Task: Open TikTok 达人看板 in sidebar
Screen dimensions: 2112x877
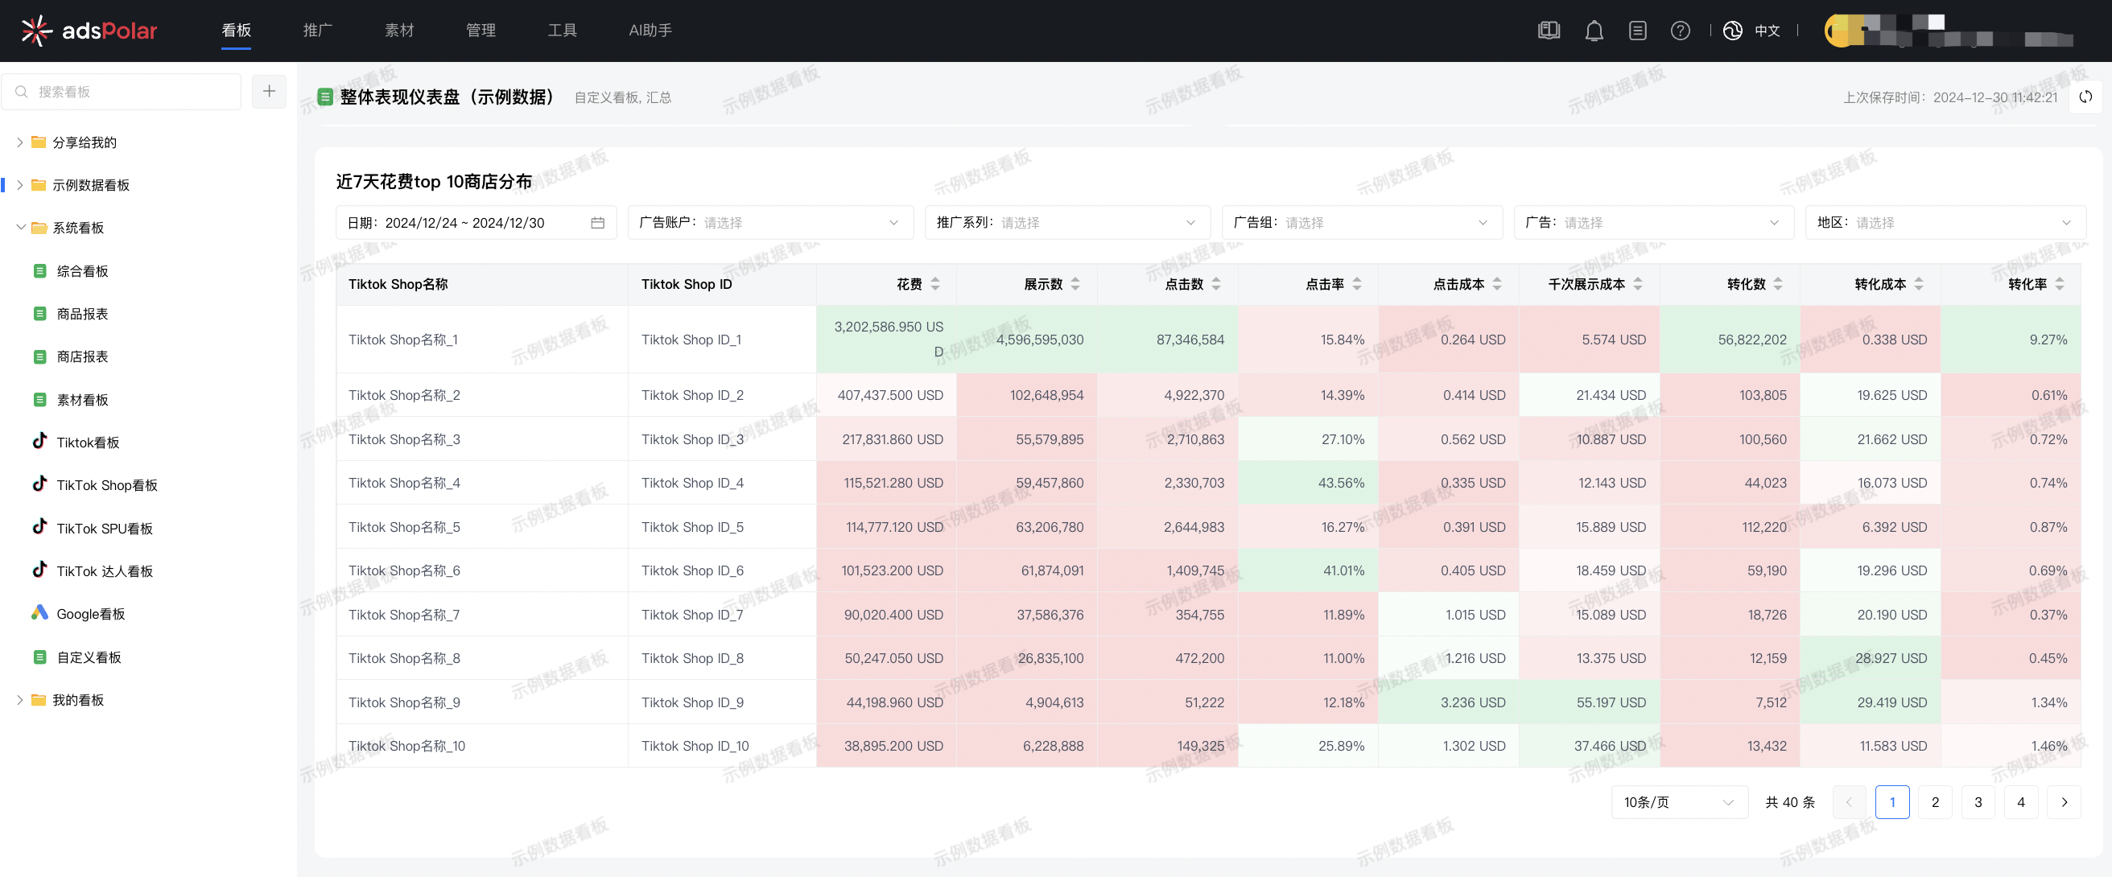Action: tap(104, 571)
